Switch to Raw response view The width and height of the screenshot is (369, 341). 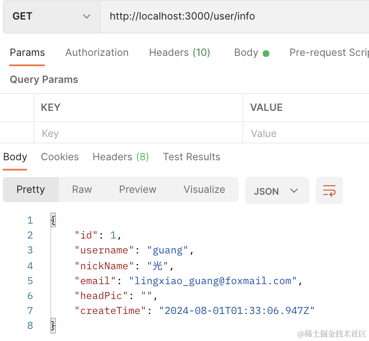(x=82, y=190)
